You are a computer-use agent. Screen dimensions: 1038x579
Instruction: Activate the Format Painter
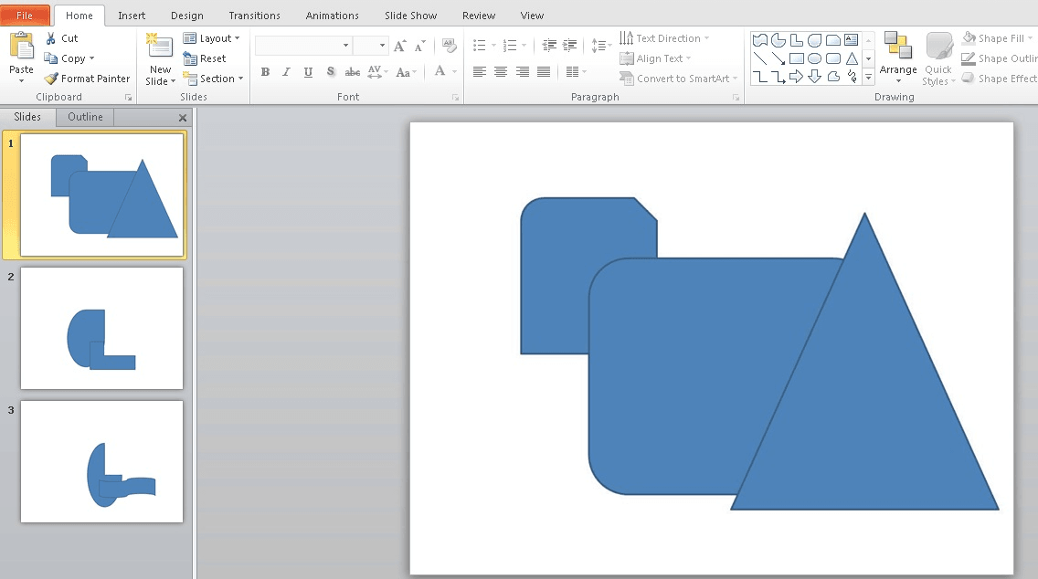(x=88, y=78)
